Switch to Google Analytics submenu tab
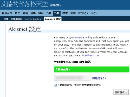 click(x=34, y=19)
